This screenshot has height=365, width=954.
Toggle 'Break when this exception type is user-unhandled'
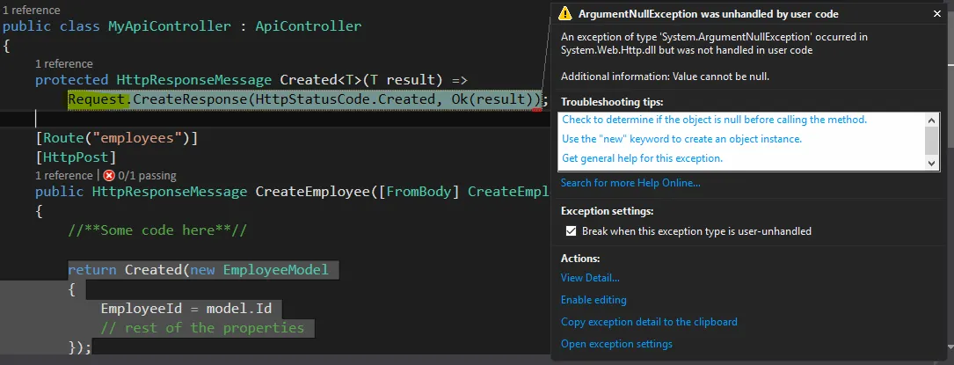pyautogui.click(x=571, y=231)
